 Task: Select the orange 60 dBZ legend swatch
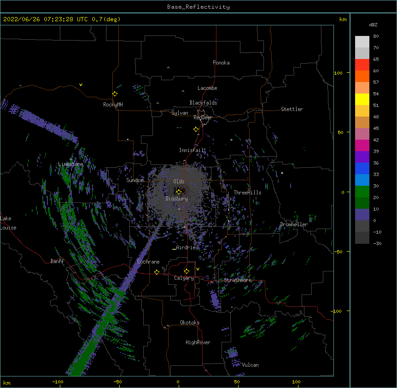click(x=362, y=76)
